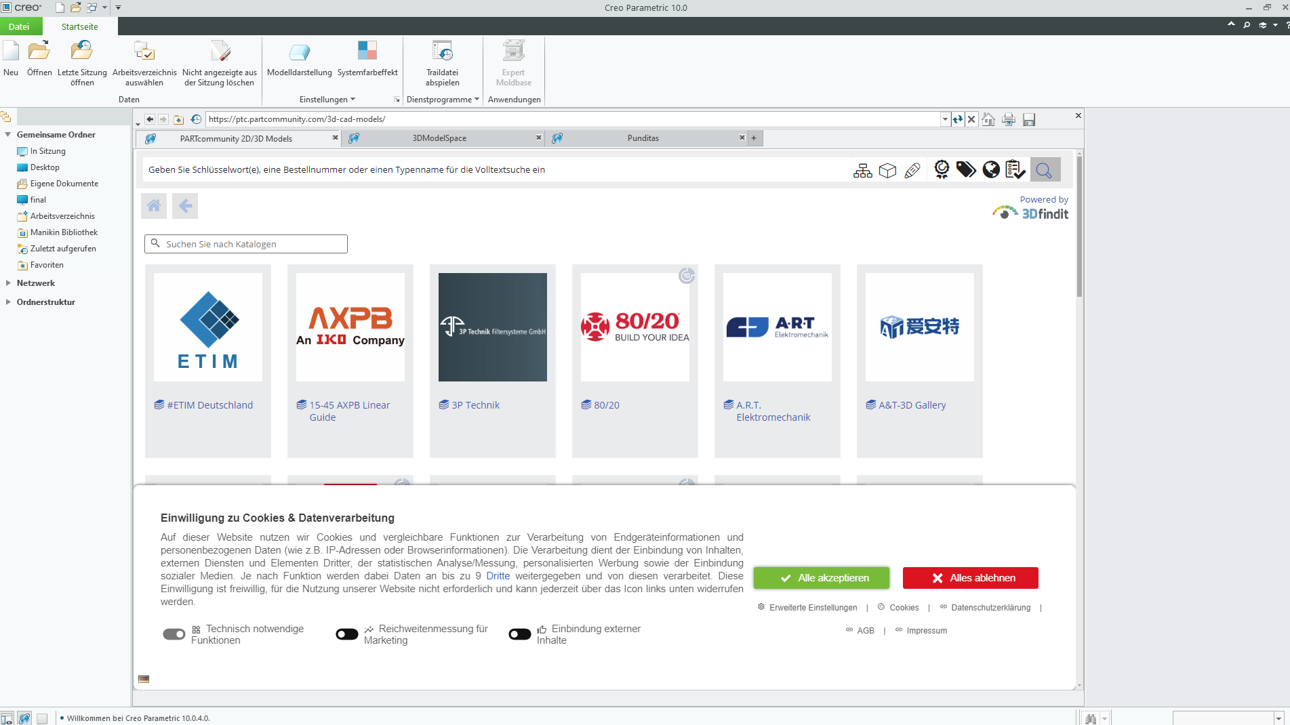Go forward in embedded browser
Image resolution: width=1290 pixels, height=725 pixels.
click(163, 119)
